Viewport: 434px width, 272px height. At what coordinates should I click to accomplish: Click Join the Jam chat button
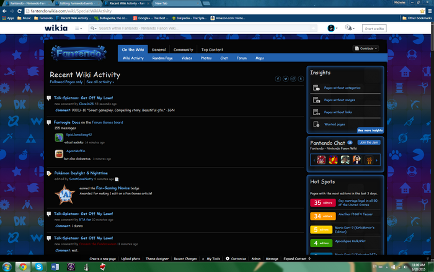point(369,142)
